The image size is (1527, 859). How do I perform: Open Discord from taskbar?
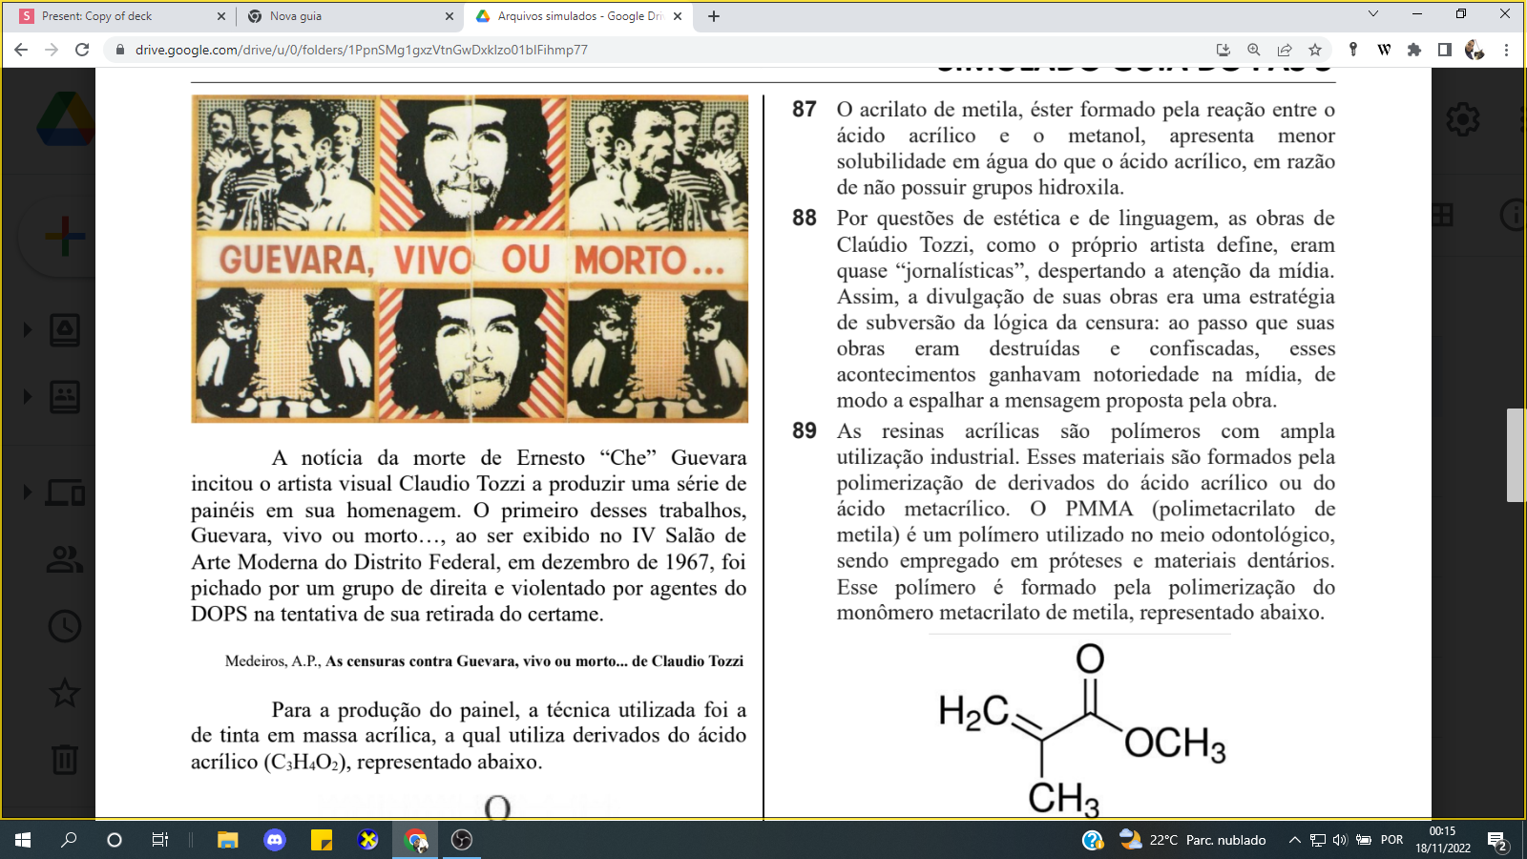tap(275, 840)
